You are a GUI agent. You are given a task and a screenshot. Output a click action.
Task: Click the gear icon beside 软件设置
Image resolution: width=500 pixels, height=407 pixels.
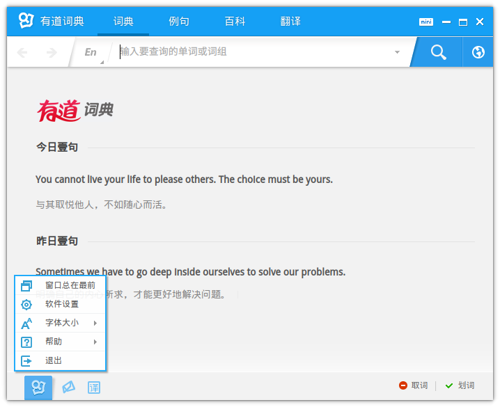point(26,305)
